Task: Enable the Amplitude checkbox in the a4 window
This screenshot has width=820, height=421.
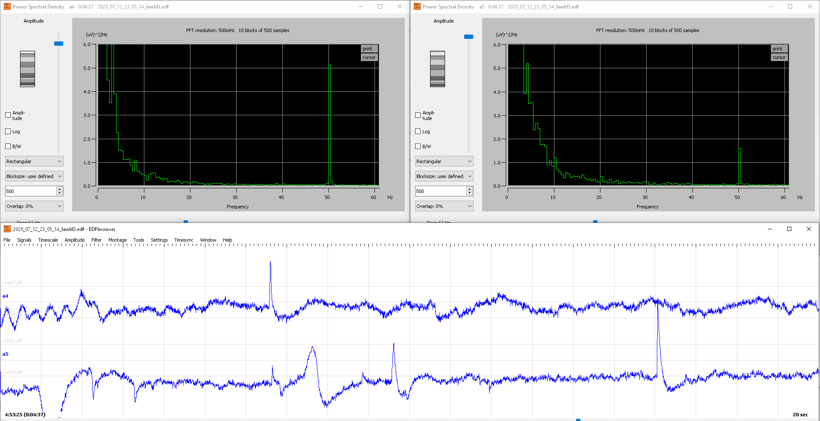Action: point(8,115)
